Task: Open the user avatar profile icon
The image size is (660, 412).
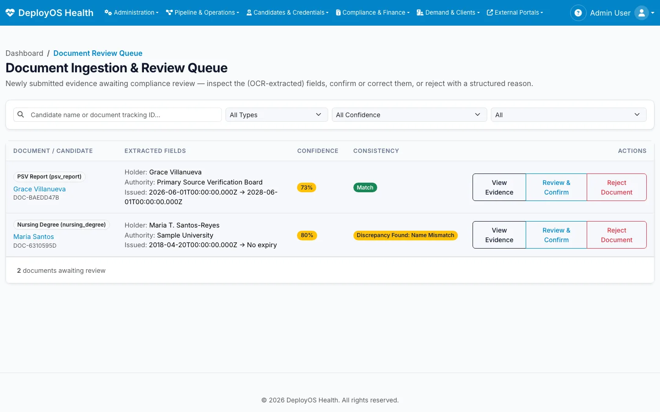Action: tap(642, 13)
